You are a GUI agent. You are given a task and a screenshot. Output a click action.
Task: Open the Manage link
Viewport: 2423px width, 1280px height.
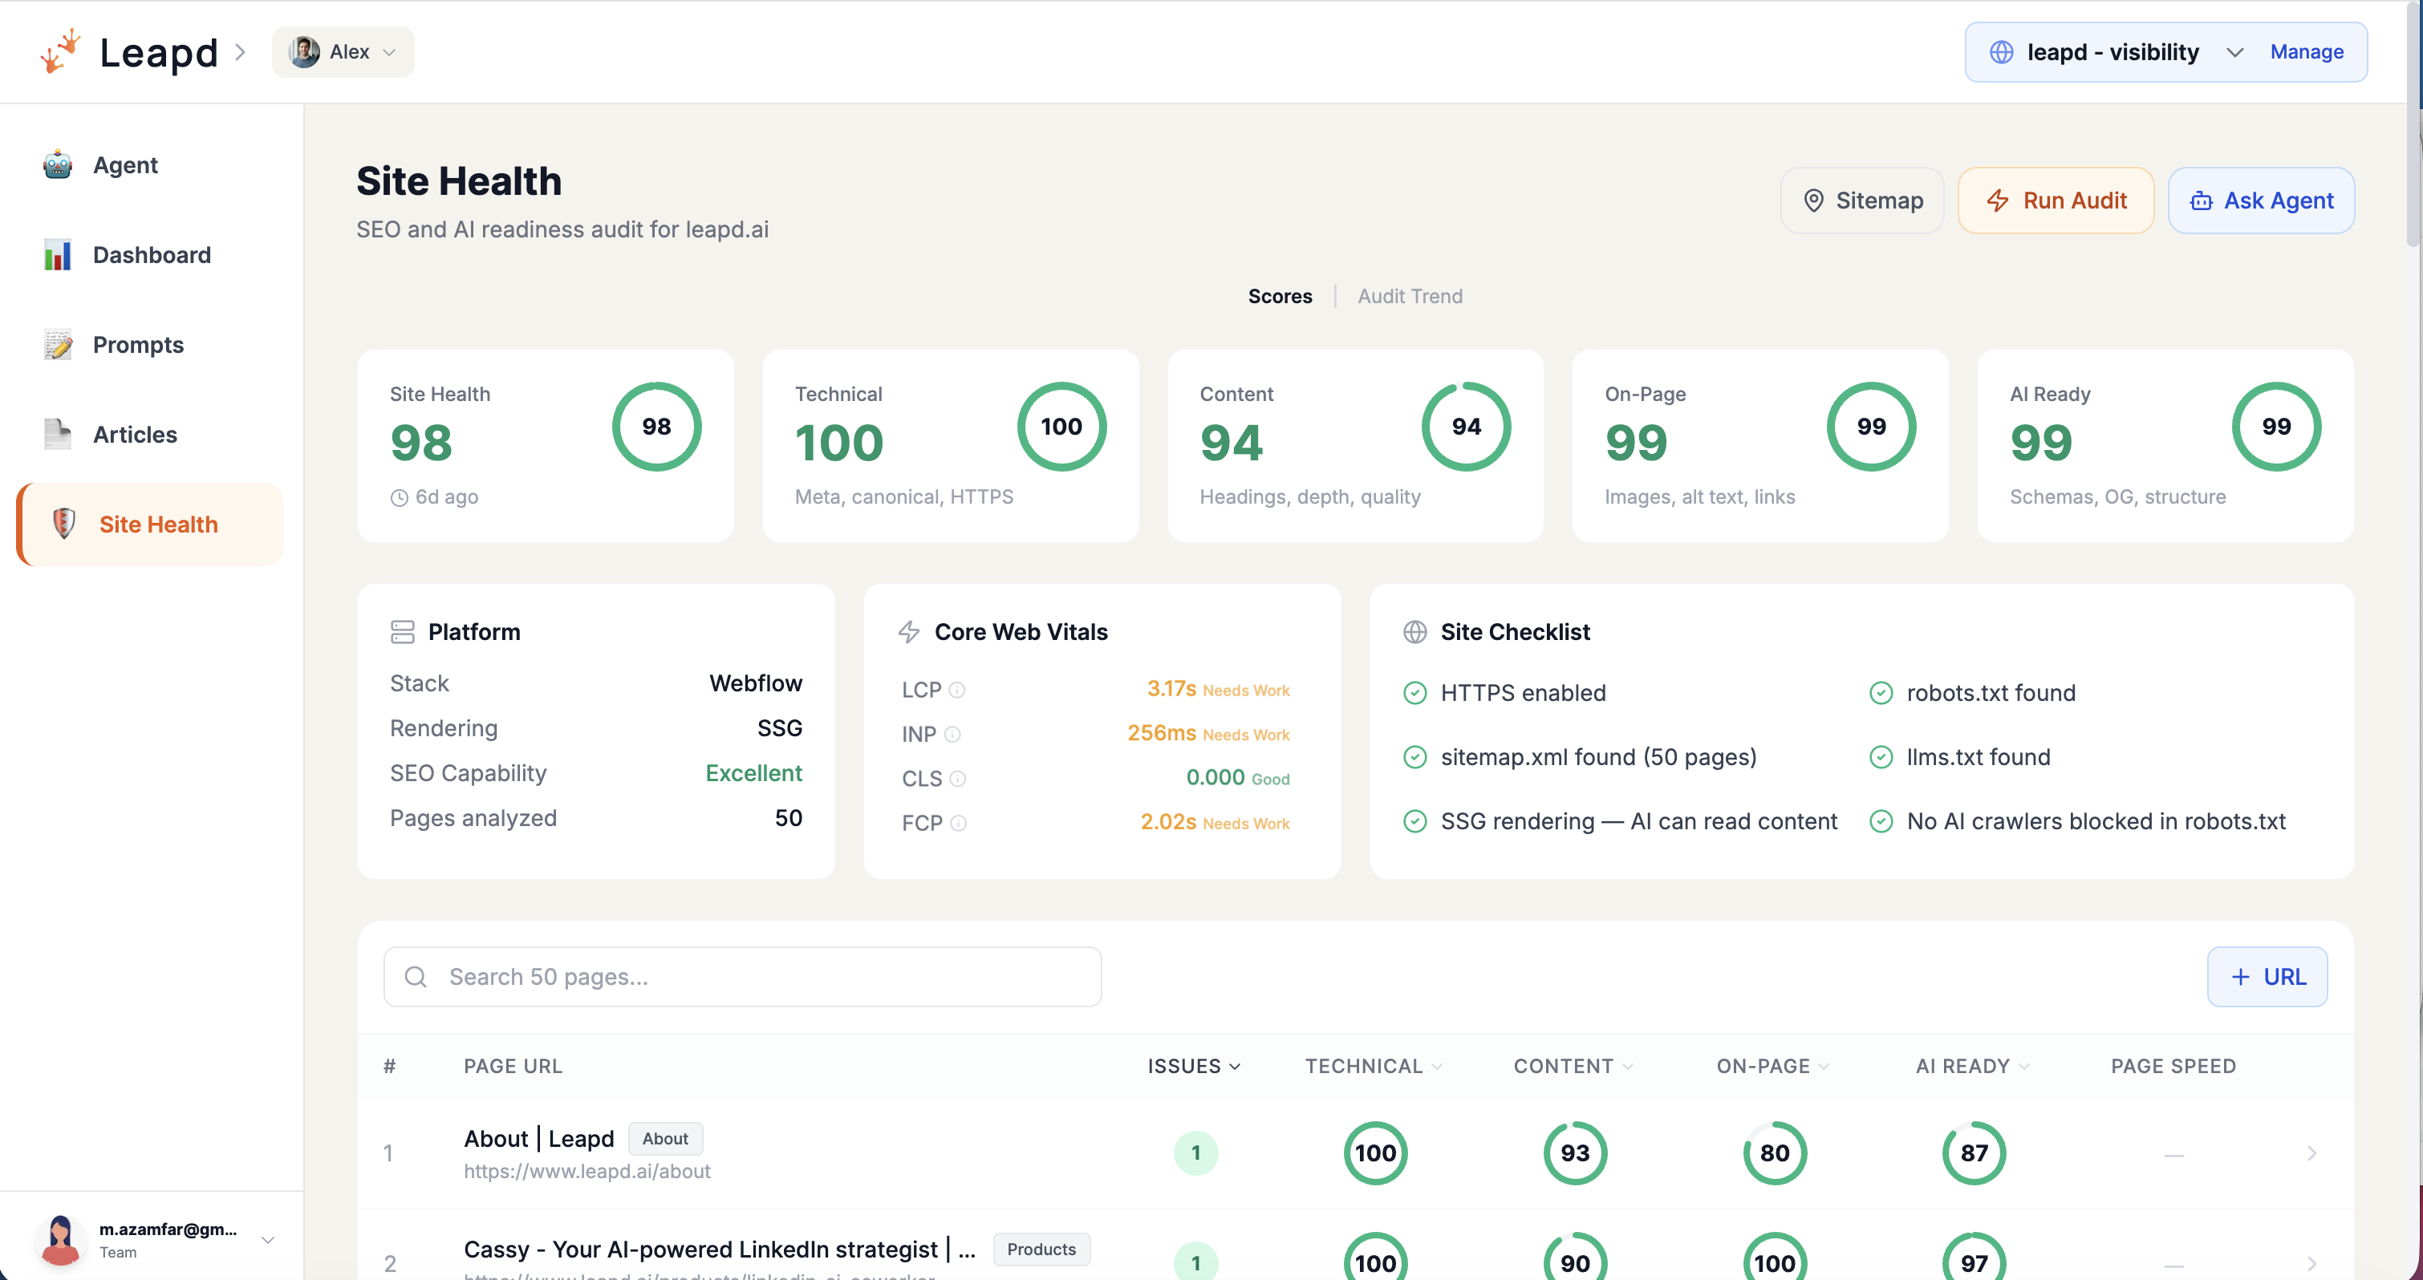[x=2307, y=51]
